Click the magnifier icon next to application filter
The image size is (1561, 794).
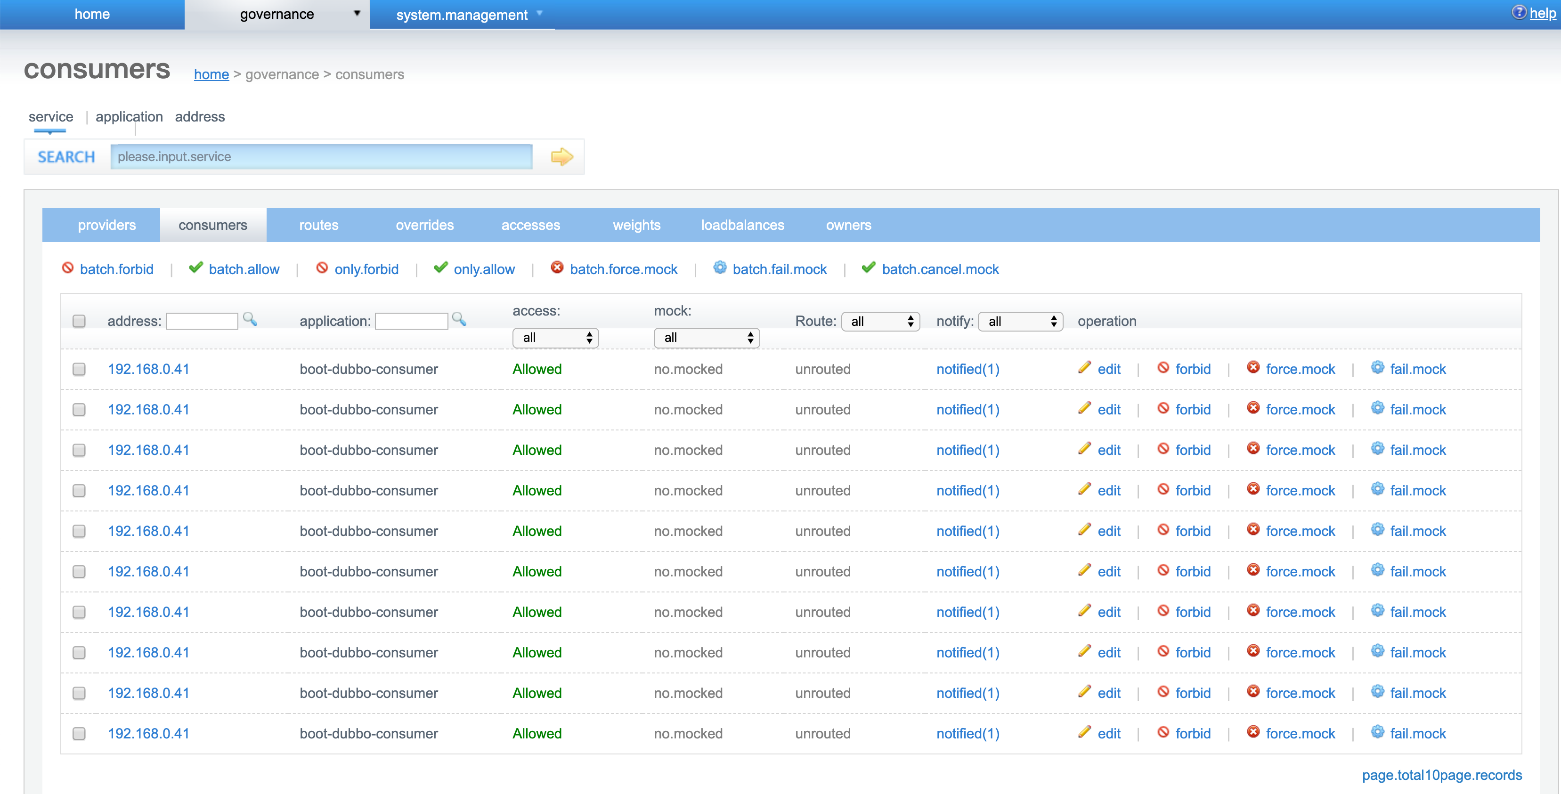[459, 319]
